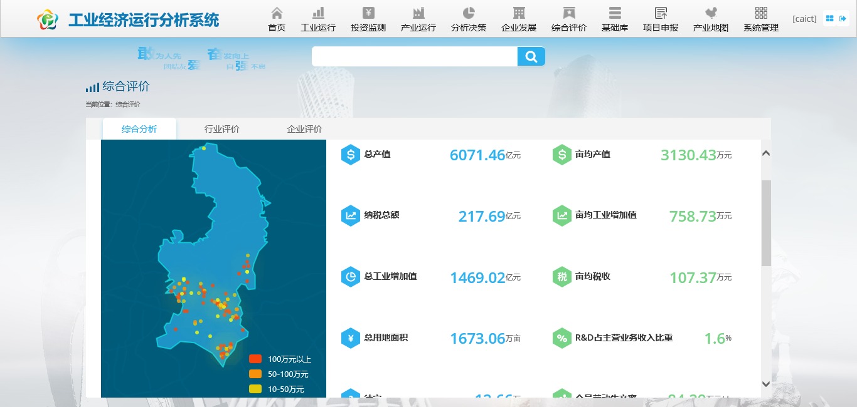Click inside the search input field

point(415,56)
